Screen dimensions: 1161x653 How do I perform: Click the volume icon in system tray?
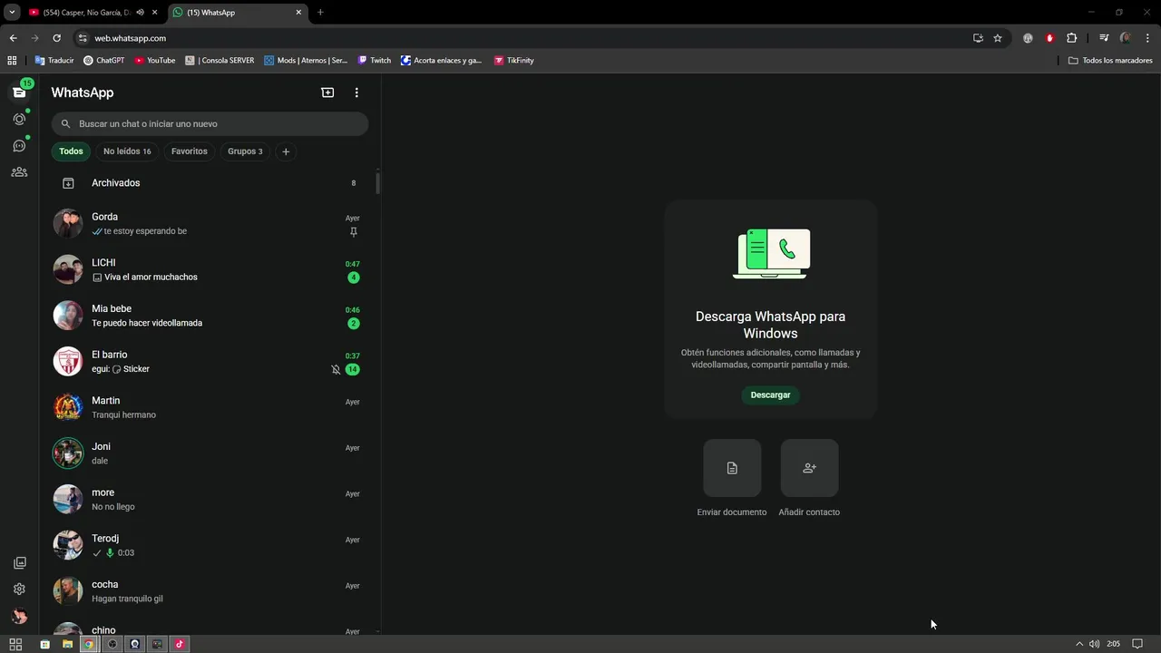pos(1095,644)
